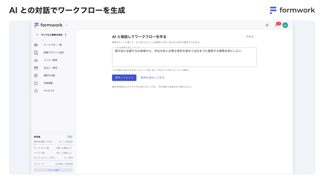The height and width of the screenshot is (182, 324).
Task: Click the 使用量 heading text
Action: pyautogui.click(x=37, y=137)
